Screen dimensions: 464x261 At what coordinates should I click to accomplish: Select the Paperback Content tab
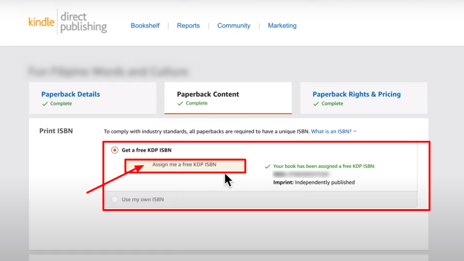click(208, 94)
